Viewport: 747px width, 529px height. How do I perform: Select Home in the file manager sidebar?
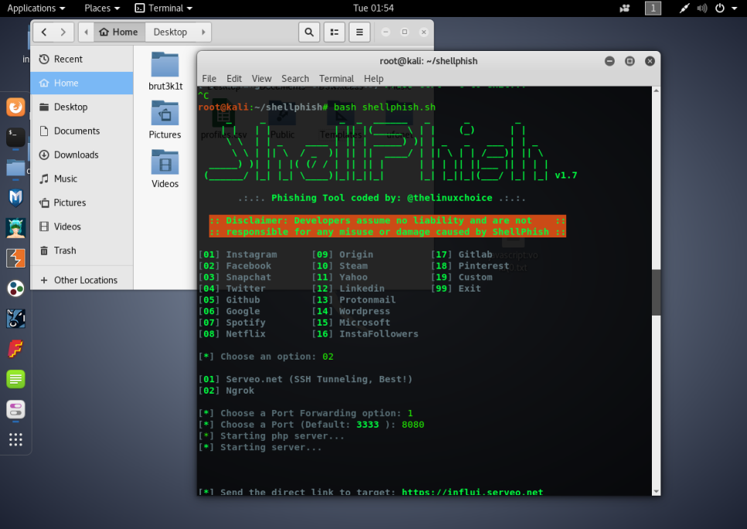(x=82, y=83)
